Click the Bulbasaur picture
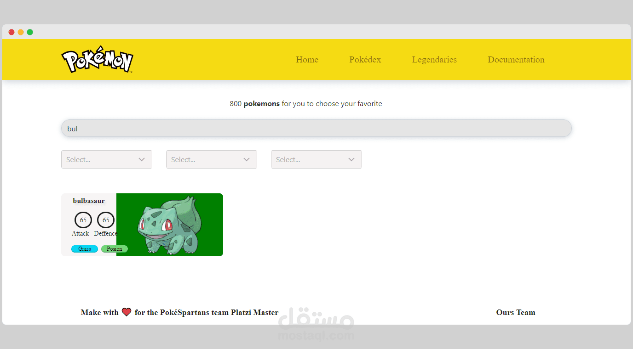The height and width of the screenshot is (349, 633). coord(170,225)
